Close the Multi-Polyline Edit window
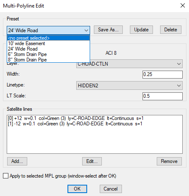 [183, 5]
